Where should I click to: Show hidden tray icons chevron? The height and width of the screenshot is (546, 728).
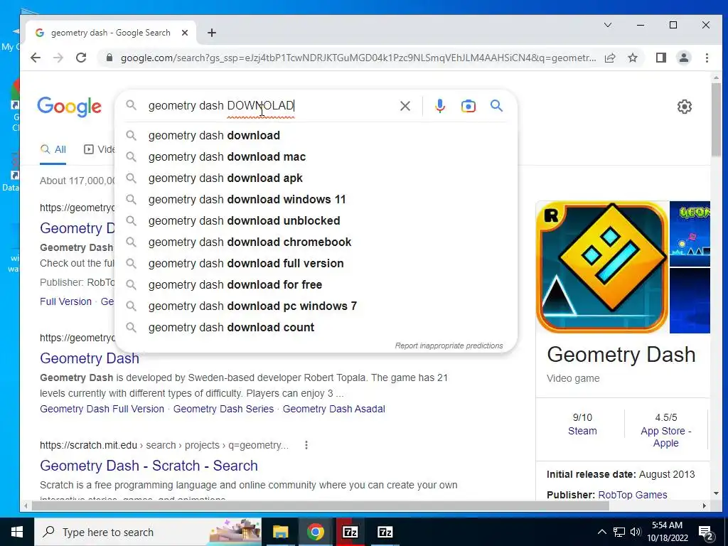coord(601,532)
